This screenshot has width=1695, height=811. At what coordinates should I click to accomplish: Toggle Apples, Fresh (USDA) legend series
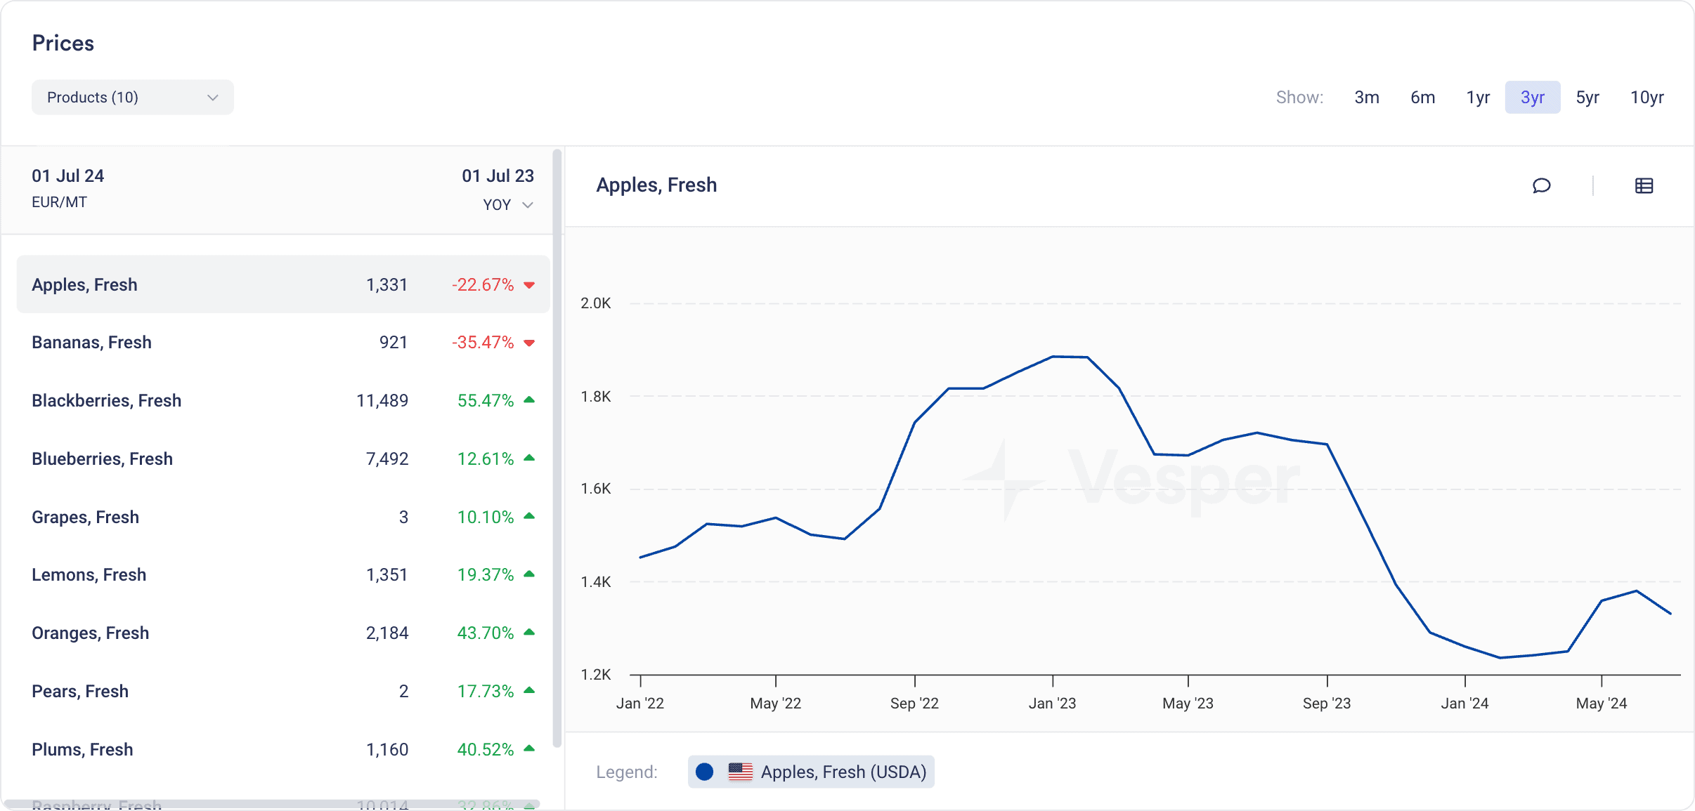click(811, 772)
